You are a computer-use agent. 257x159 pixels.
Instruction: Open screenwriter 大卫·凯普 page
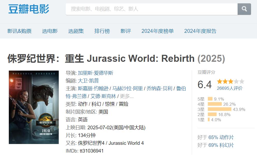88,81
